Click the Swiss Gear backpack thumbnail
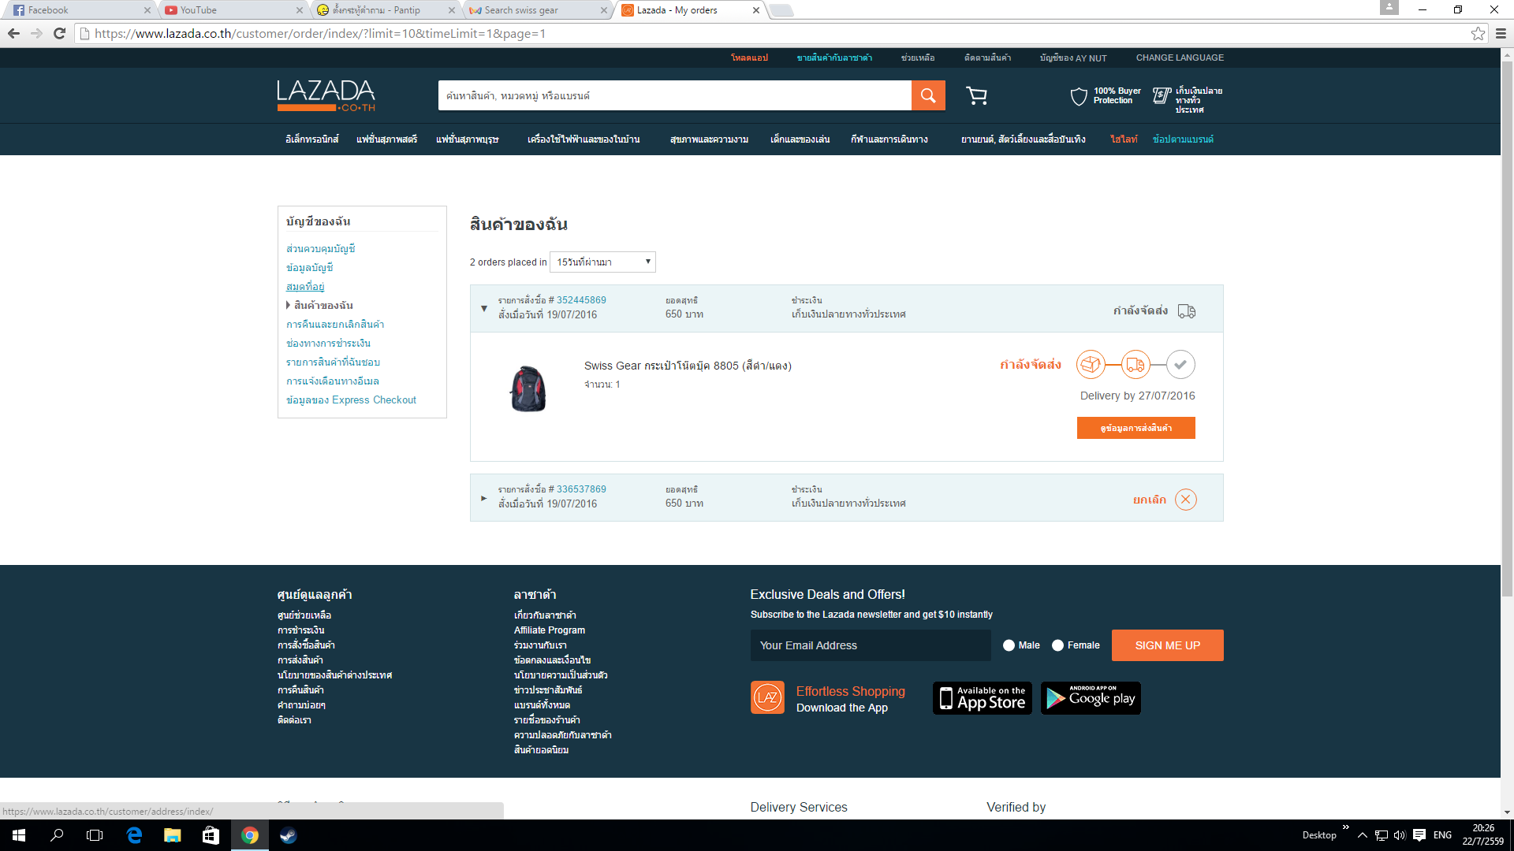 point(528,388)
